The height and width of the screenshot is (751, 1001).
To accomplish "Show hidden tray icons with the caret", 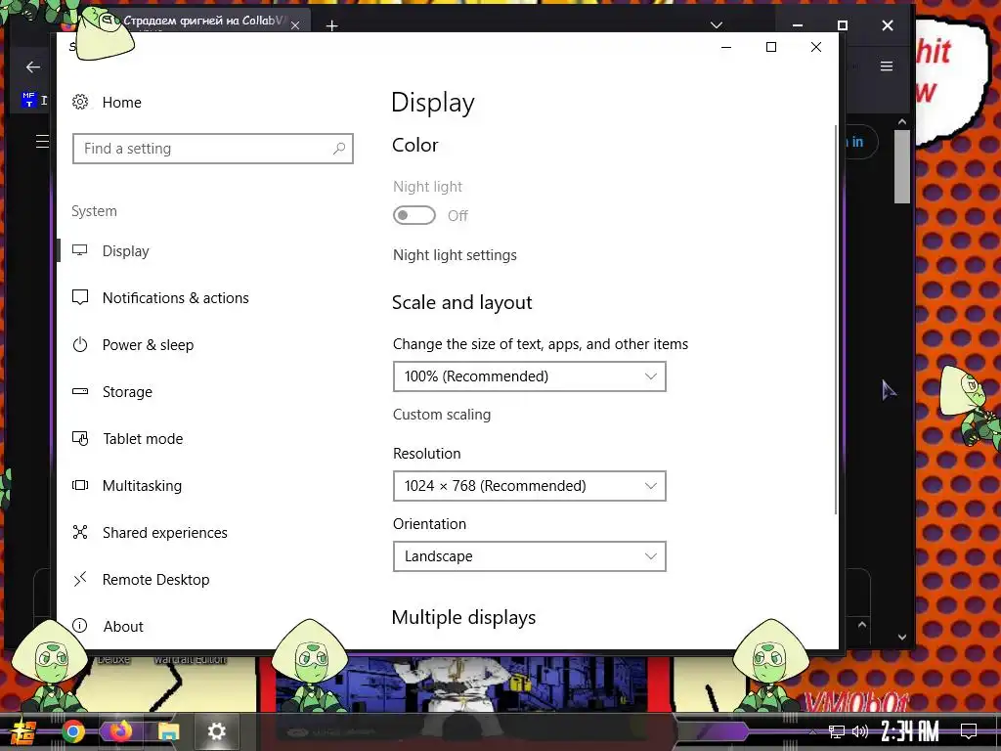I will pyautogui.click(x=812, y=731).
